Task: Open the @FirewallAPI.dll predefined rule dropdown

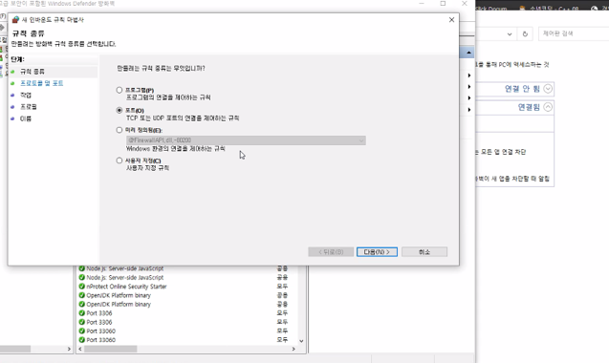Action: (x=246, y=140)
